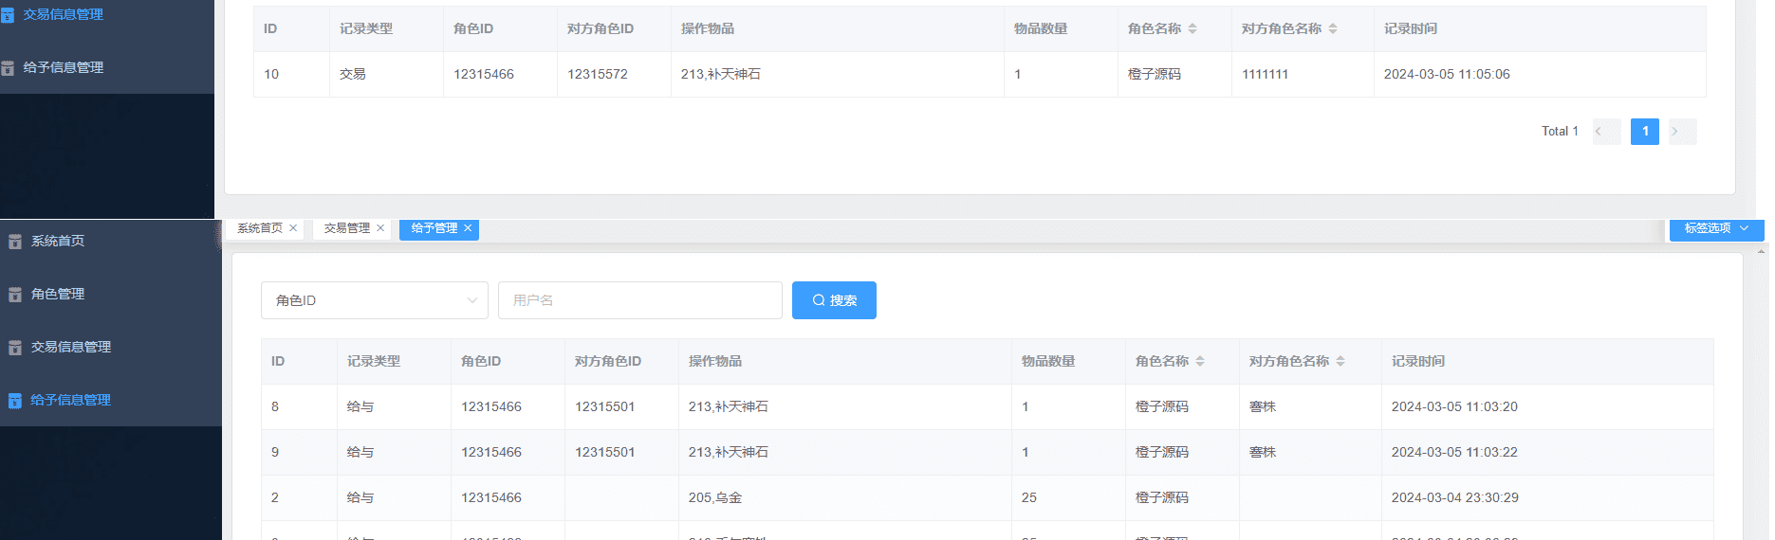Switch to the 系统首页 tab
Viewport: 1775px width, 540px height.
(x=259, y=228)
